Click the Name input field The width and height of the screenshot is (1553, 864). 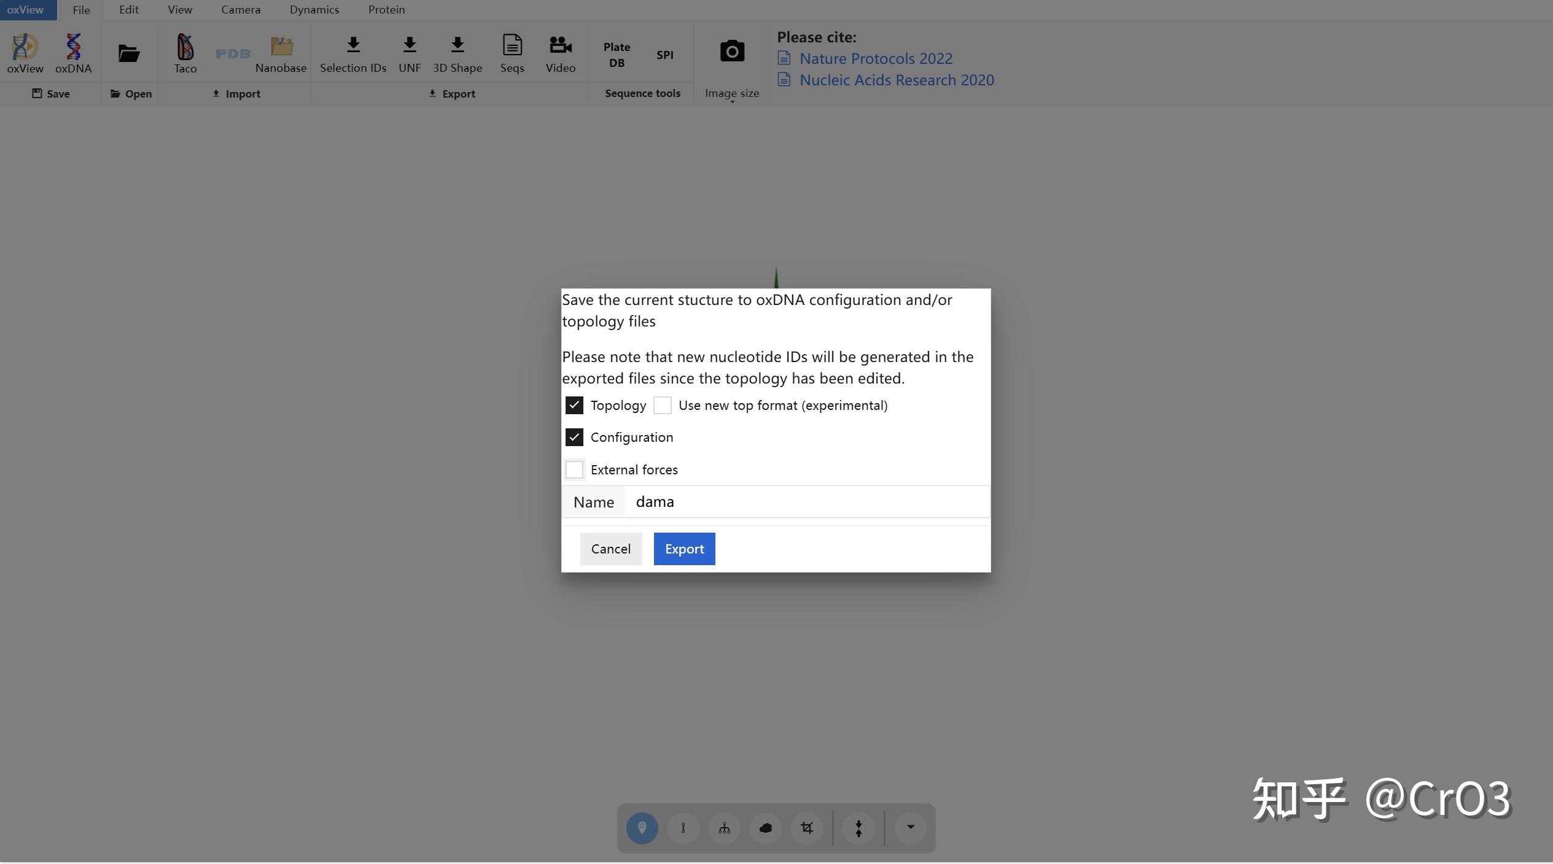pos(806,502)
